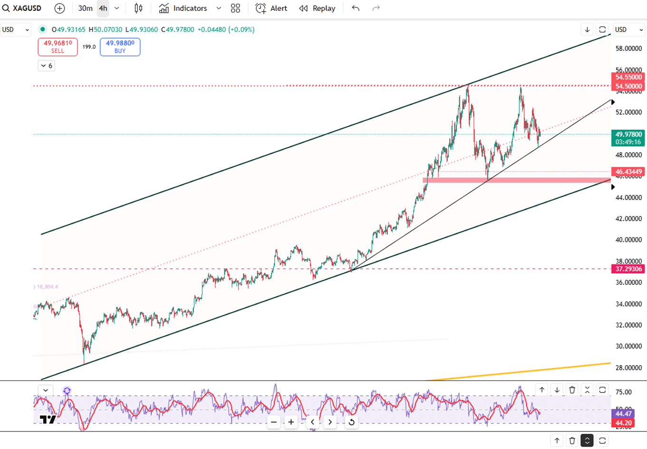This screenshot has width=647, height=449.
Task: Click the SELL button at 49.9681
Action: 58,47
